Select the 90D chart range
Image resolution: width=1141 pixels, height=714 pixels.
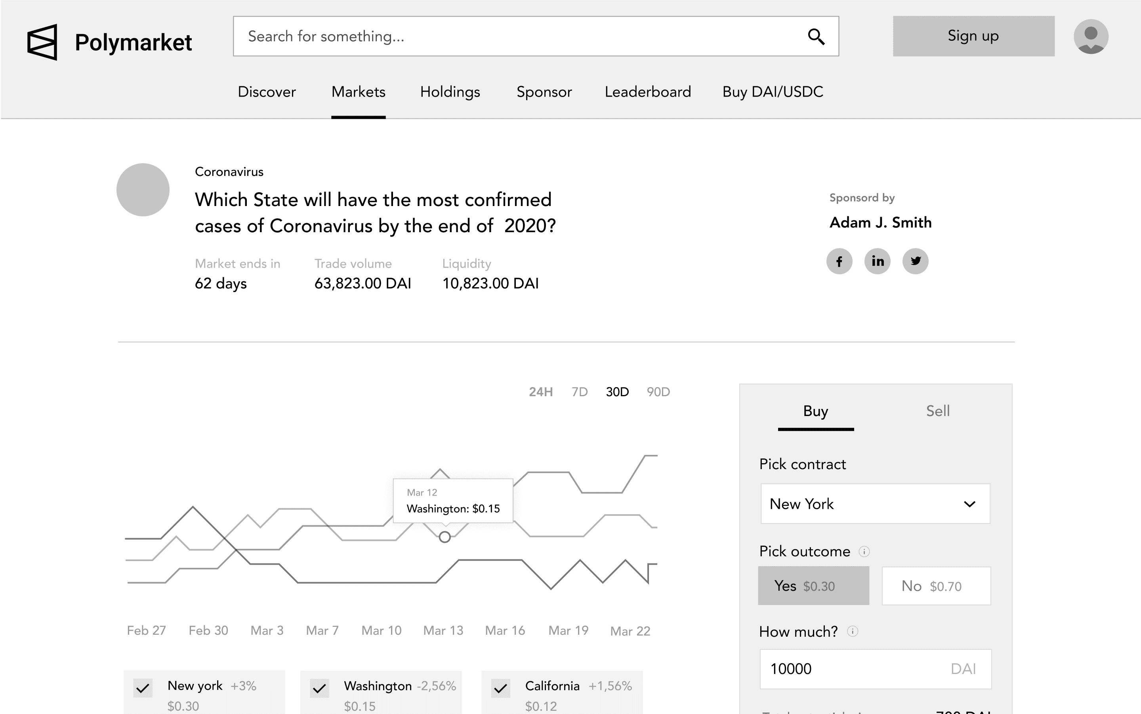pos(658,392)
